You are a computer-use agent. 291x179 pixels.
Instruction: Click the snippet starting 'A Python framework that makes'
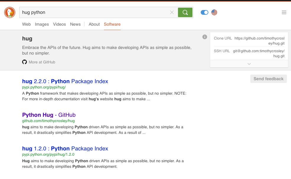coord(104,96)
